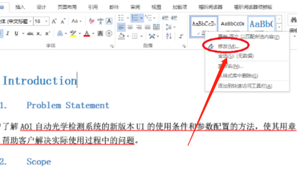The image size is (297, 177).
Task: Click the pencil icon beside 修改(M)
Action: click(x=211, y=46)
